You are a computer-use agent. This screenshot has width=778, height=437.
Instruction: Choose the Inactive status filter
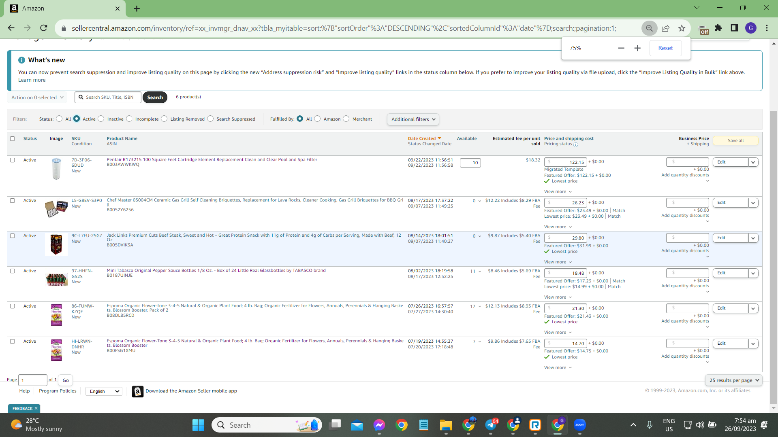coord(101,119)
